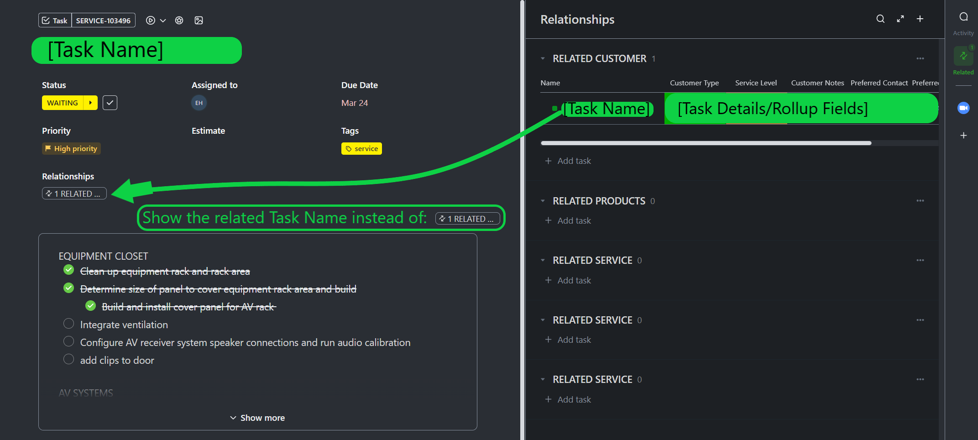Expand the Relationships panel to full screen

click(900, 19)
